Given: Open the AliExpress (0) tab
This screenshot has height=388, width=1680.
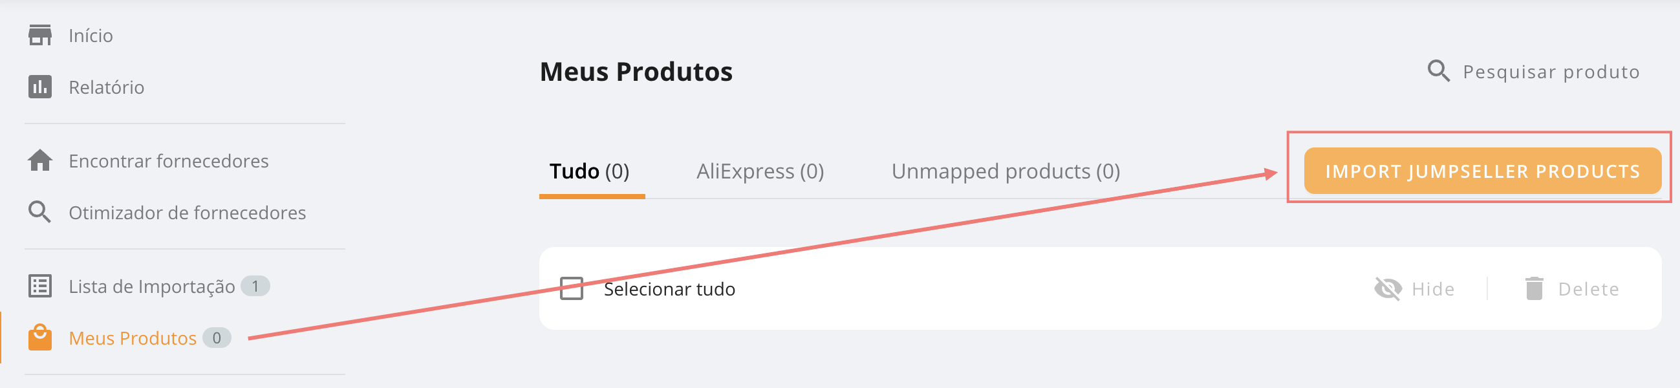Looking at the screenshot, I should pos(760,171).
